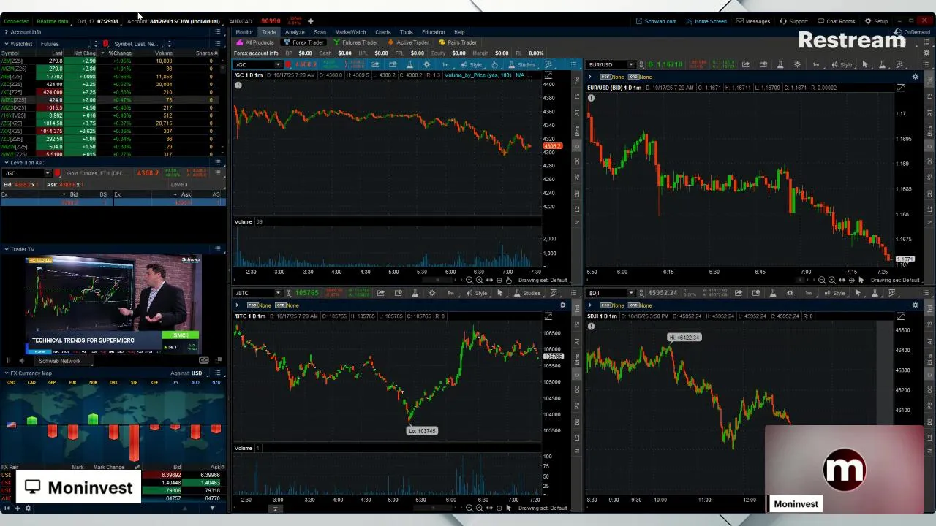Add a new symbol tab with plus

(x=310, y=21)
